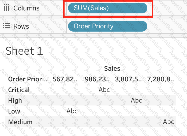Select the 986,23.. column header
Image resolution: width=187 pixels, height=136 pixels.
click(97, 79)
